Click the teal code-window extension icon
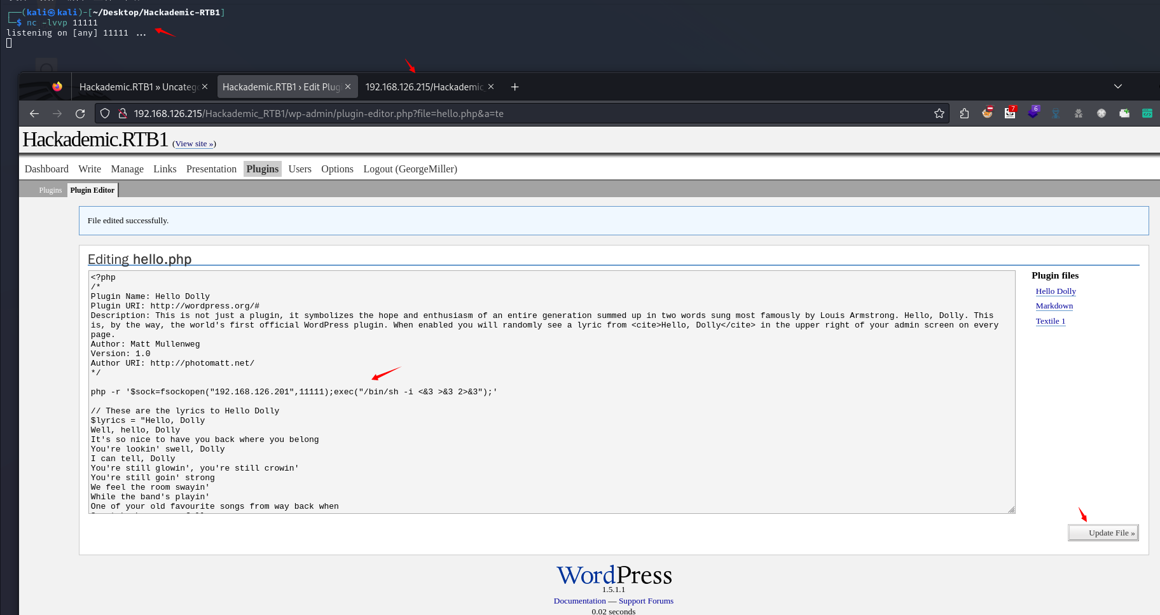 tap(1147, 113)
